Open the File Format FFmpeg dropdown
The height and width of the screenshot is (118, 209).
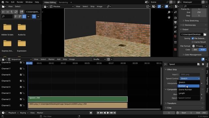(x=199, y=46)
